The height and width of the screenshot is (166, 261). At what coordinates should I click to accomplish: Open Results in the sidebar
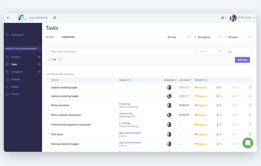[x=15, y=94]
